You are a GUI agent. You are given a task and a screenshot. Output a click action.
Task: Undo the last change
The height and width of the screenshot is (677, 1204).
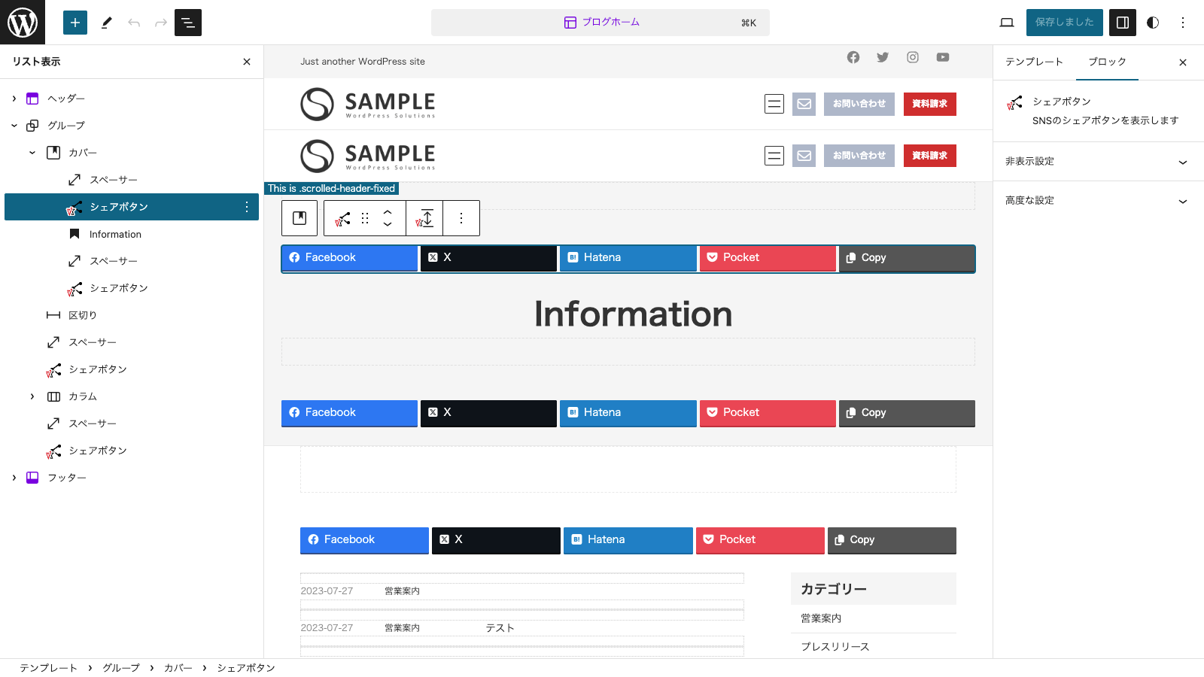point(134,23)
